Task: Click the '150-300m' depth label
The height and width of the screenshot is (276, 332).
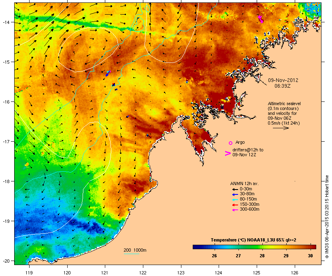Action: pyautogui.click(x=250, y=205)
